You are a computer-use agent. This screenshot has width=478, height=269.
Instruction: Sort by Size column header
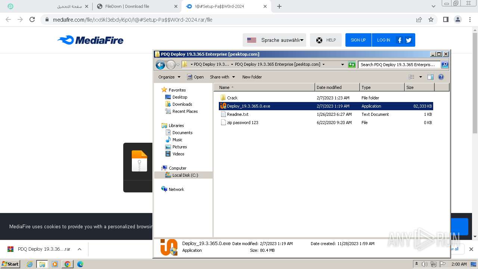click(419, 87)
